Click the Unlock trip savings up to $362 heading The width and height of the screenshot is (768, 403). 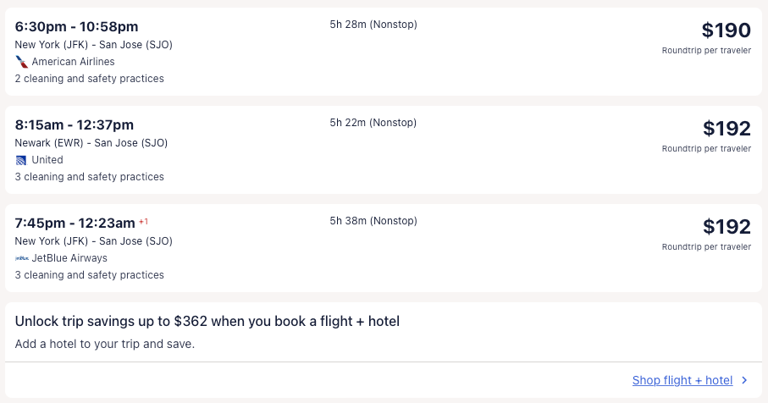pos(207,322)
